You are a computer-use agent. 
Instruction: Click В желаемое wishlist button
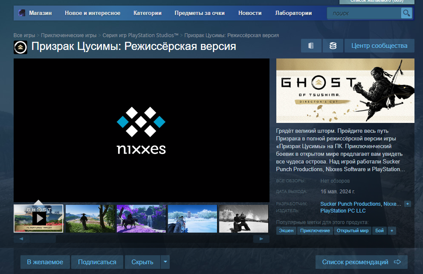pos(45,262)
